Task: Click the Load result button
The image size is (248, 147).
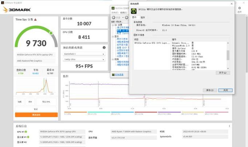Action: pyautogui.click(x=20, y=102)
